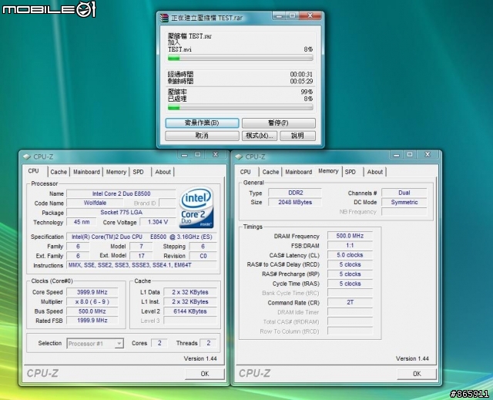
Task: Click the Symmetric DC mode value
Action: point(404,202)
